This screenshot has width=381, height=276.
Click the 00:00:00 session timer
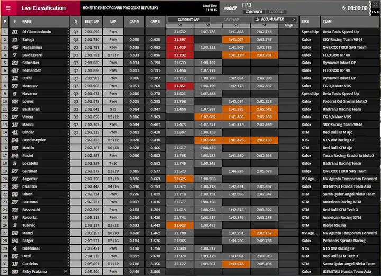(x=357, y=8)
